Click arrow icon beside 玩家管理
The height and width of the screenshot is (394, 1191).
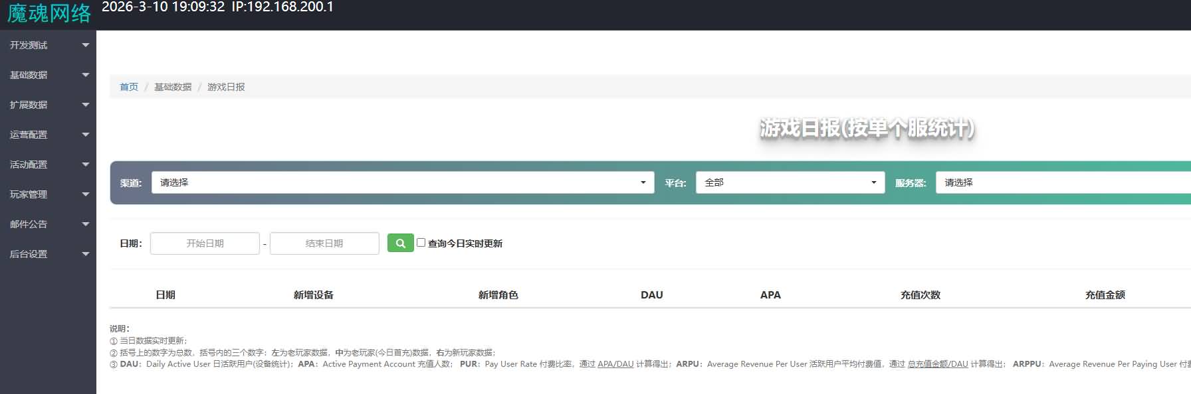click(85, 194)
